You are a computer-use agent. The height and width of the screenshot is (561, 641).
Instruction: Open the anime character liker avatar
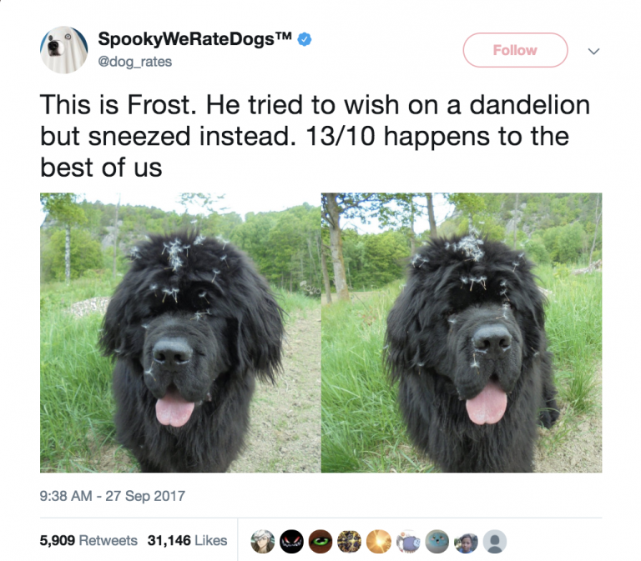pos(262,541)
